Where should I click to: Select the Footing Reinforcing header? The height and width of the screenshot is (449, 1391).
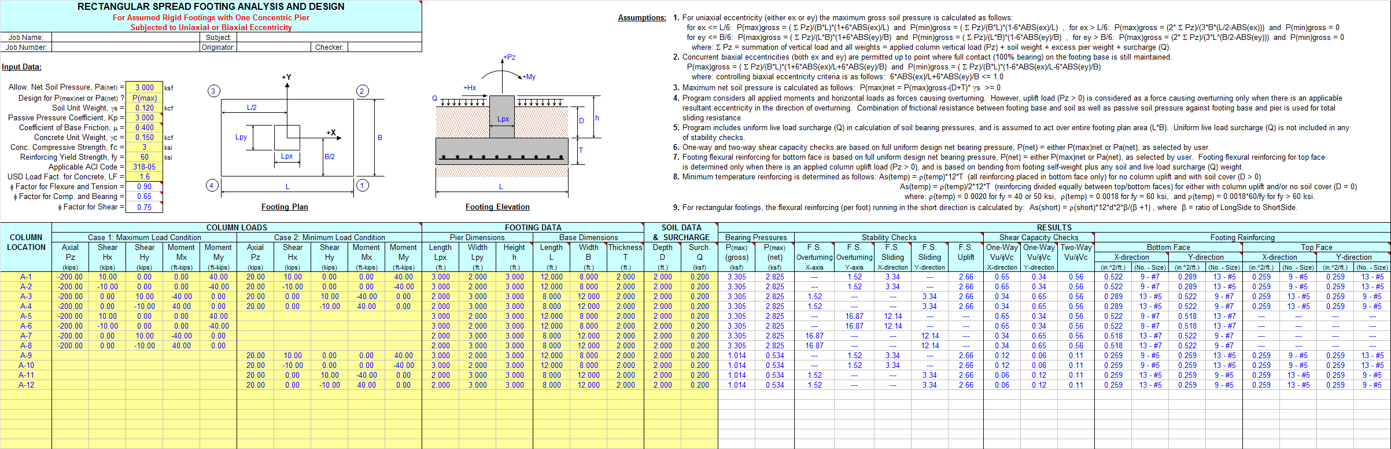(1242, 237)
